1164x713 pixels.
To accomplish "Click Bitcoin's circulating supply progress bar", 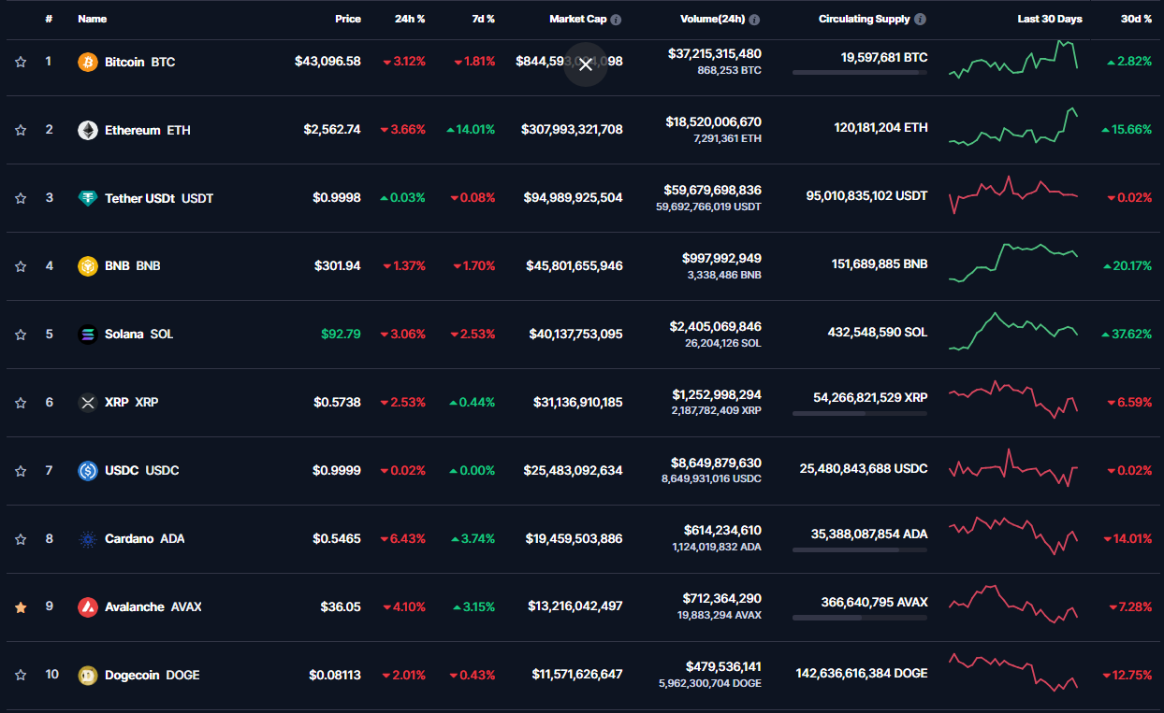I will 860,72.
